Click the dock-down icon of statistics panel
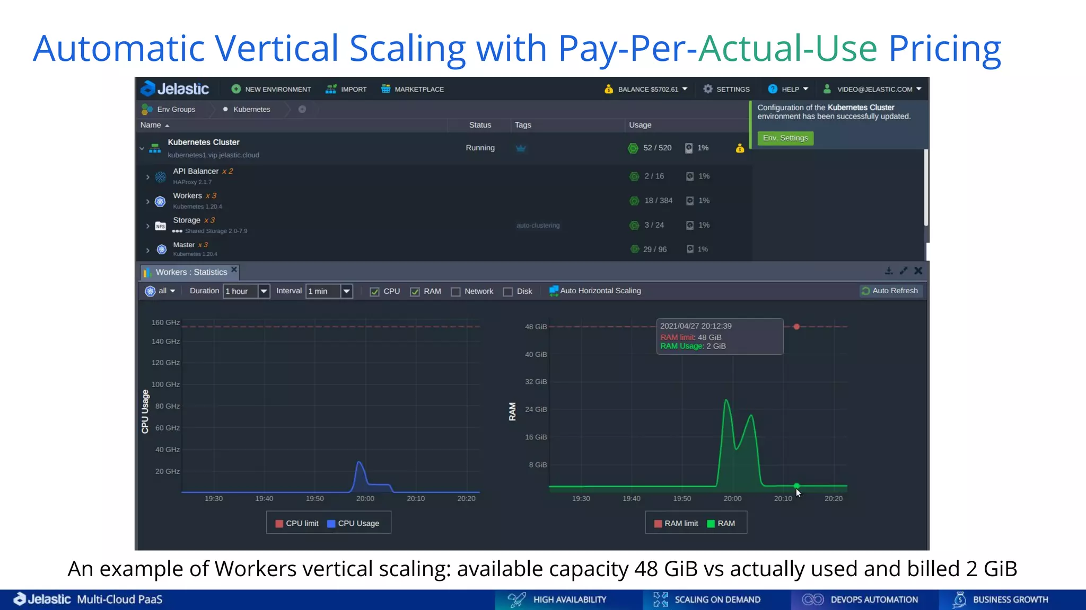 [x=889, y=271]
